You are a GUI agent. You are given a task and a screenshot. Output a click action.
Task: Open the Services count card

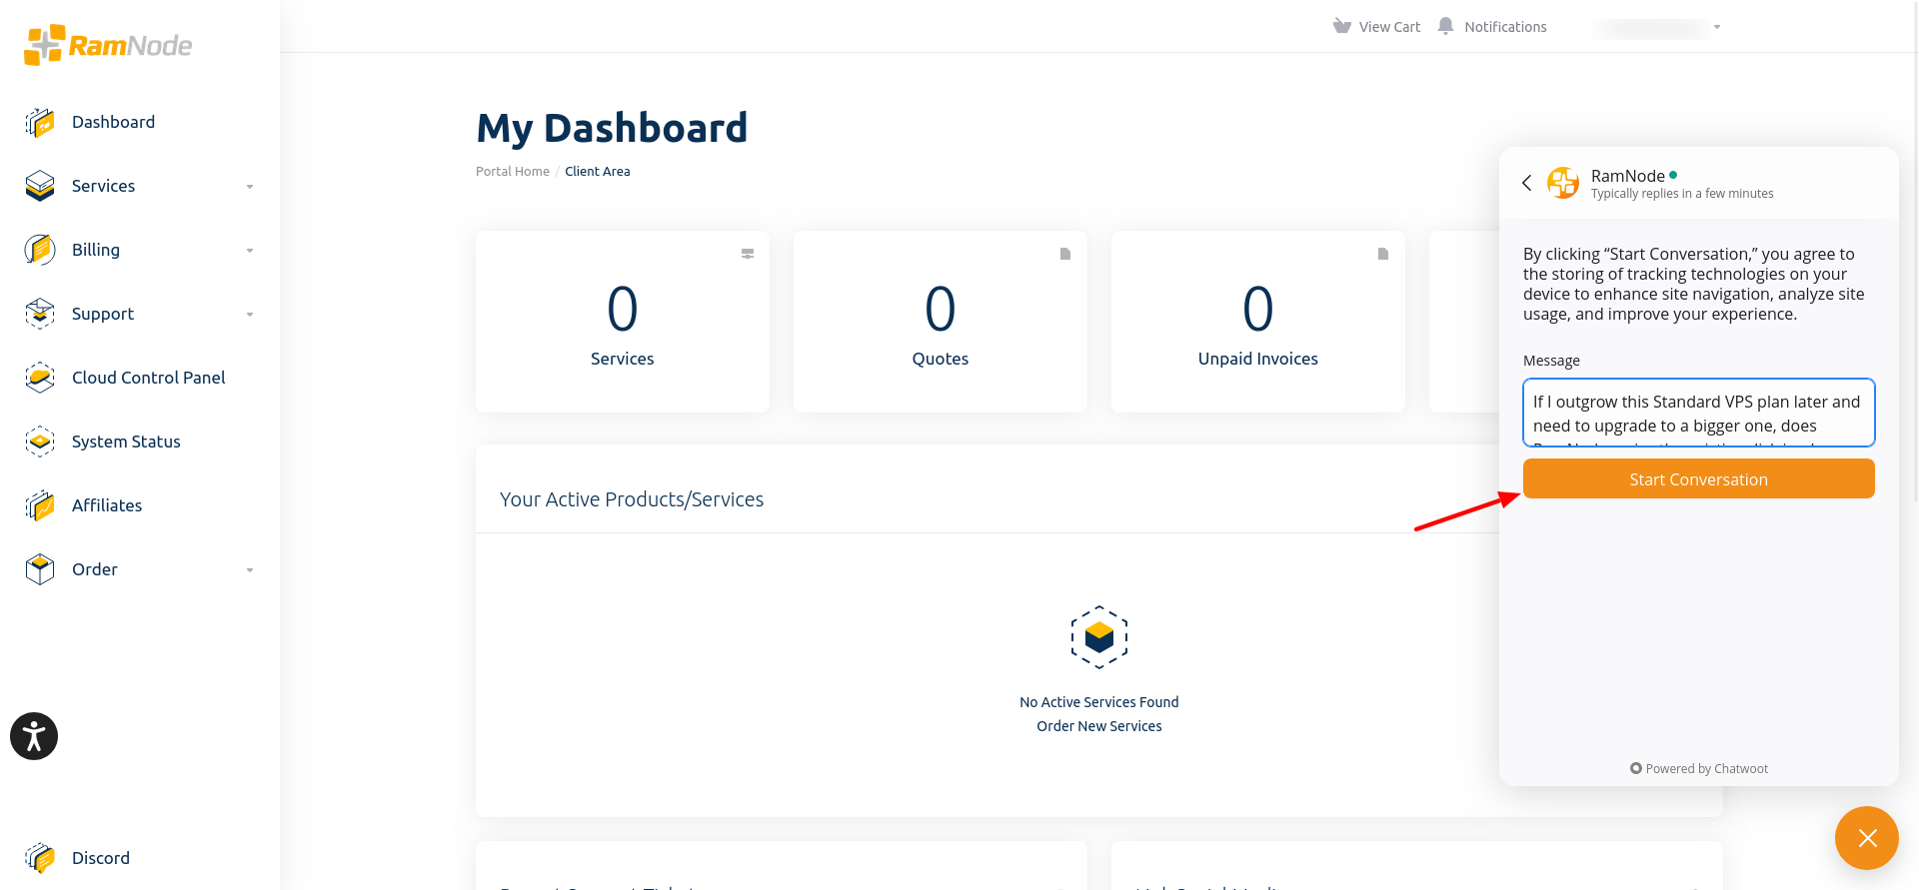point(623,322)
